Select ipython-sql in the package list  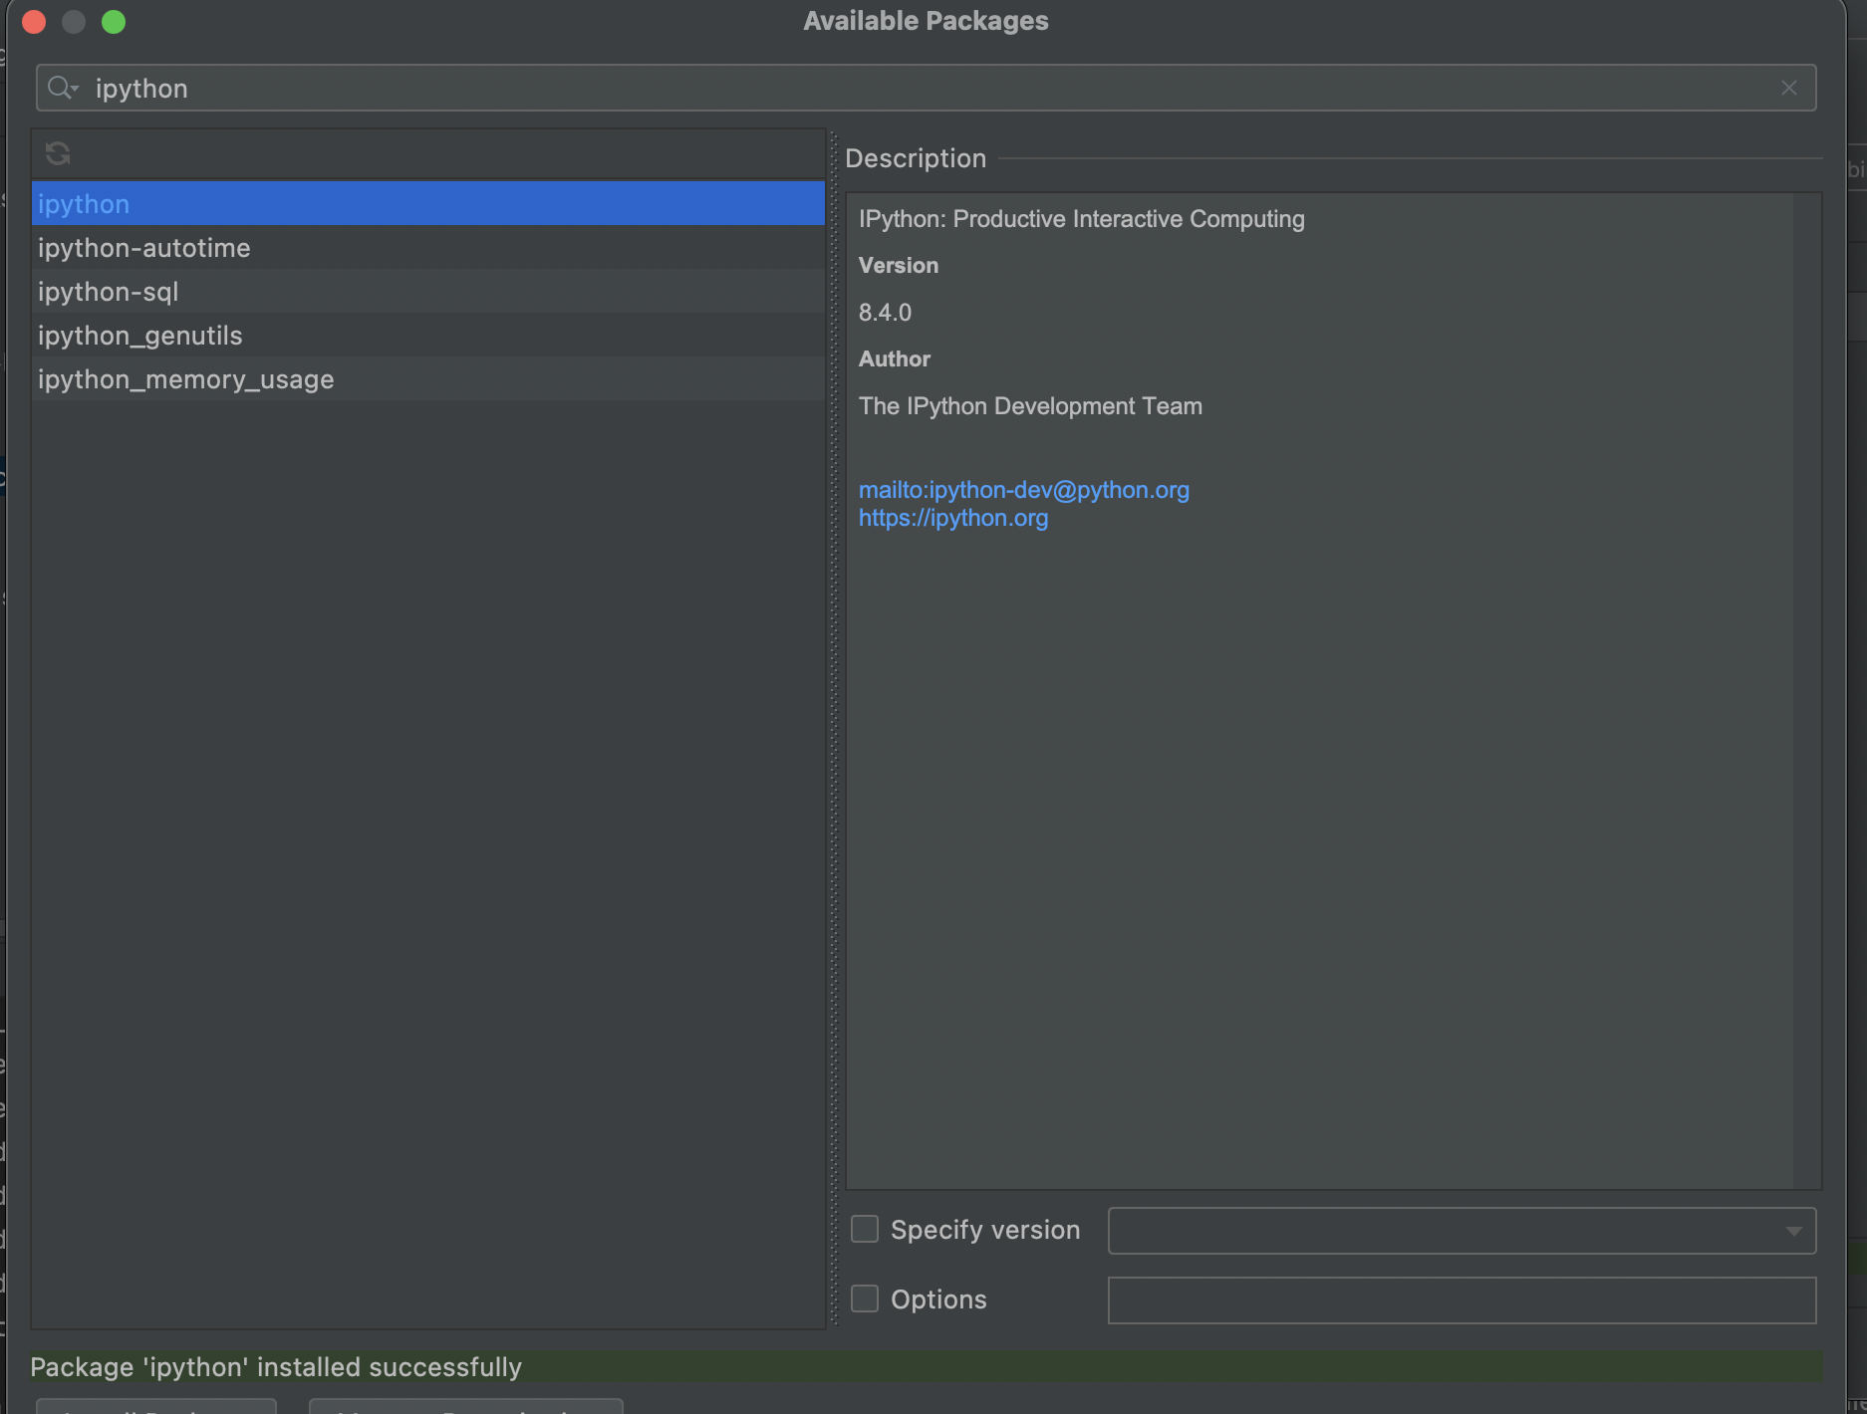point(109,292)
